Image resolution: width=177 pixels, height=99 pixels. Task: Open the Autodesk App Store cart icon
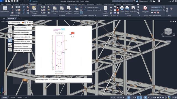coord(151,1)
